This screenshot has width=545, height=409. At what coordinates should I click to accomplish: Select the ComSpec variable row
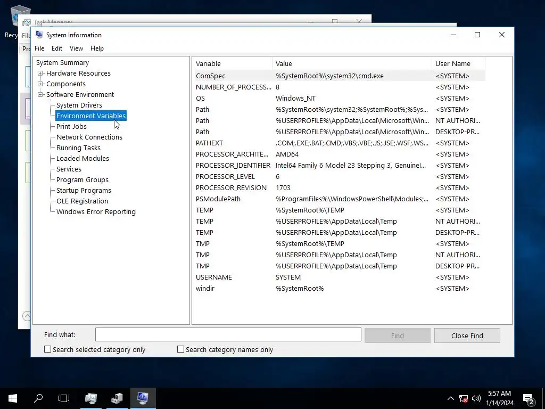click(339, 76)
